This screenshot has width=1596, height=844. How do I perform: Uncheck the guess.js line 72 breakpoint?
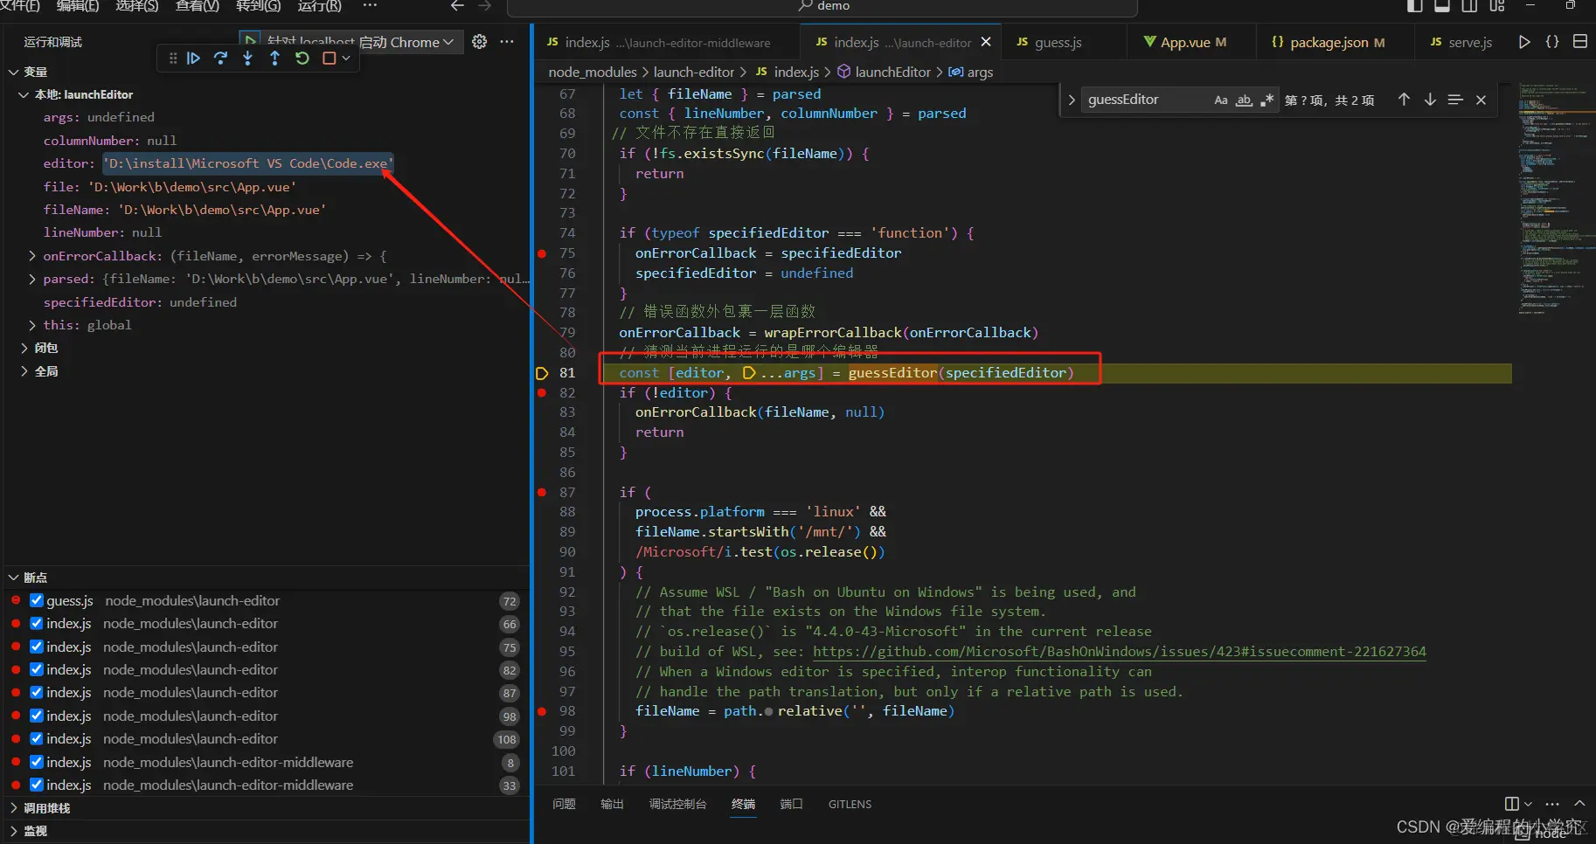point(37,600)
